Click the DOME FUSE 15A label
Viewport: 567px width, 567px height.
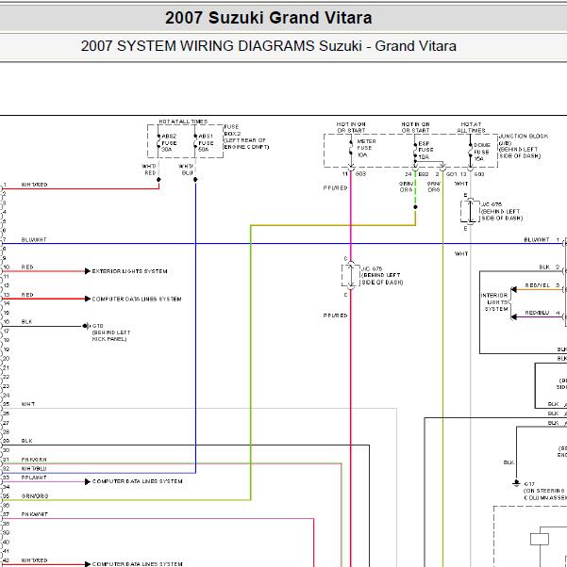point(482,152)
